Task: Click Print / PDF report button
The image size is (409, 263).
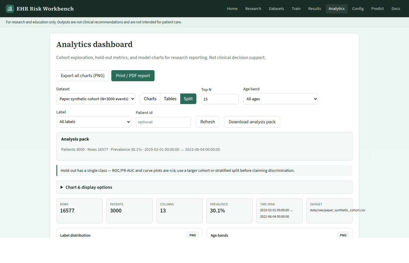Action: pyautogui.click(x=133, y=76)
